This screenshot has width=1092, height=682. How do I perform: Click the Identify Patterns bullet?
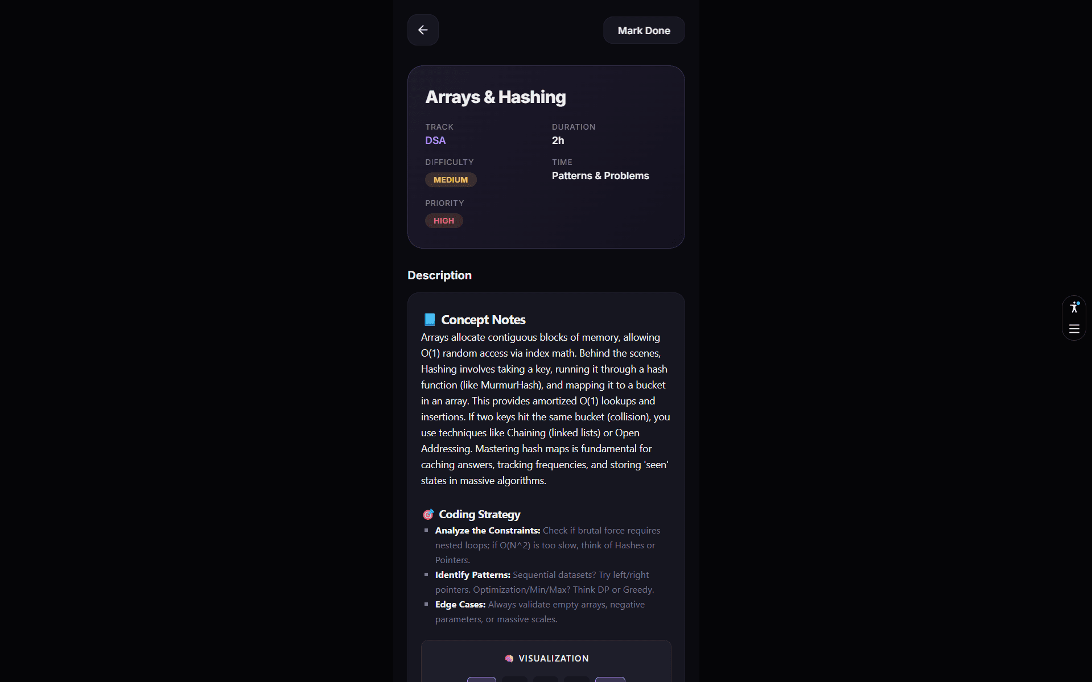pos(545,582)
